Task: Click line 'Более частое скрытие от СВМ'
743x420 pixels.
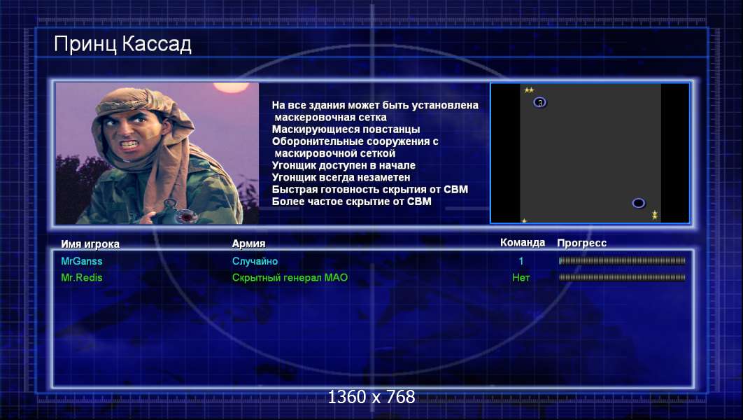Action: tap(351, 202)
